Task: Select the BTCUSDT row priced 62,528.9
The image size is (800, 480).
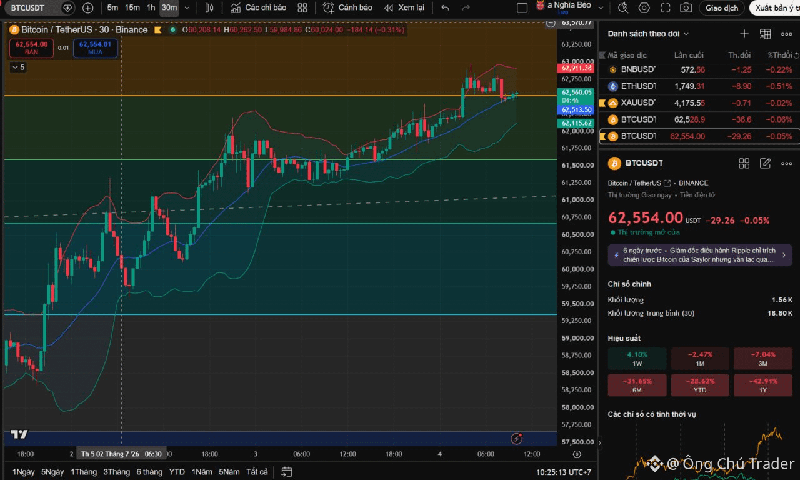Action: coord(699,119)
